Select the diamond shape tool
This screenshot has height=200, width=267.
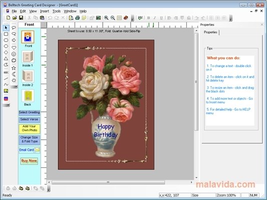(x=6, y=52)
